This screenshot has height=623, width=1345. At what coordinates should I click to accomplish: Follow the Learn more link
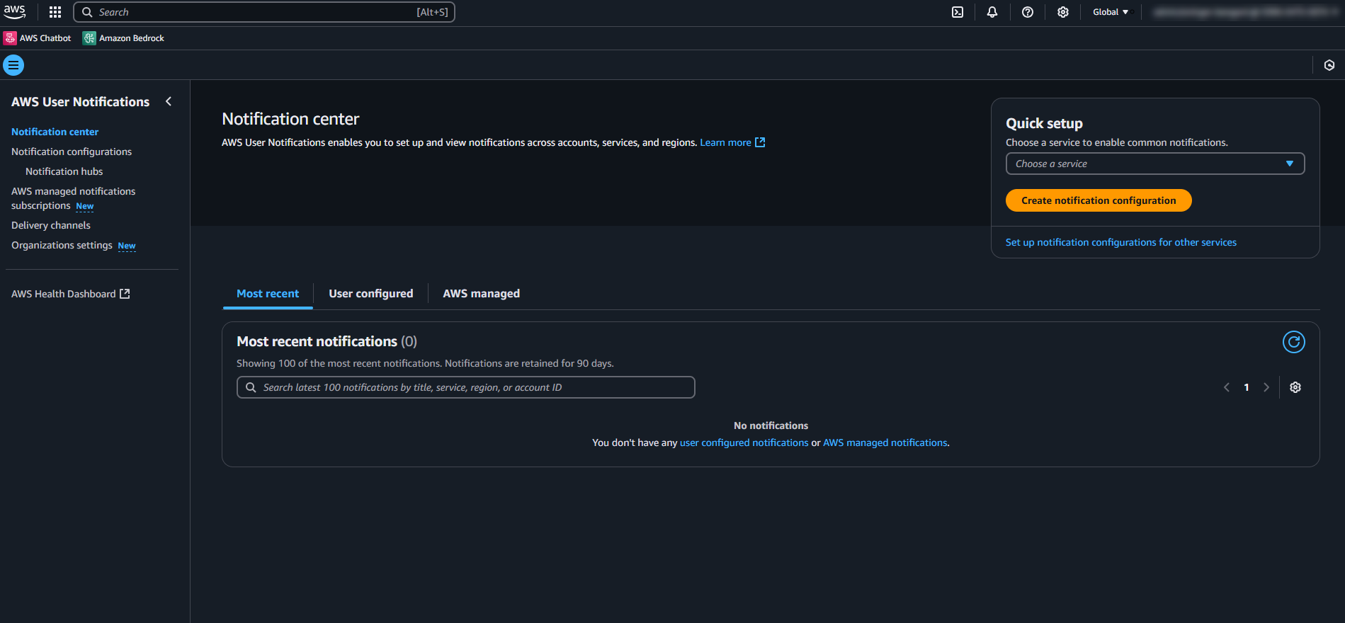click(726, 142)
